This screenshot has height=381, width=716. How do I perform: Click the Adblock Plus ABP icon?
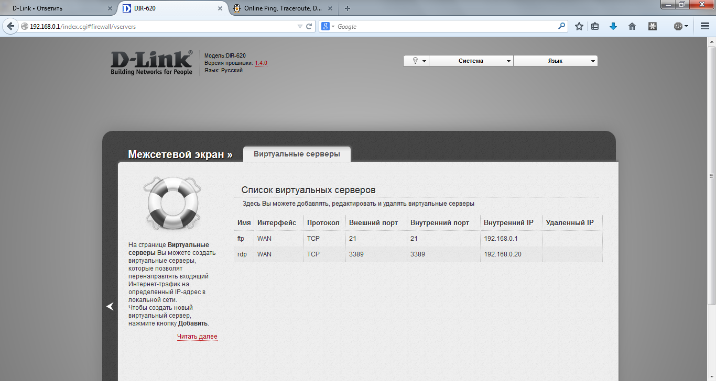678,26
